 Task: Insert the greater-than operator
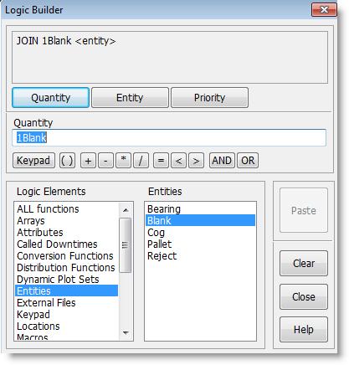point(196,161)
